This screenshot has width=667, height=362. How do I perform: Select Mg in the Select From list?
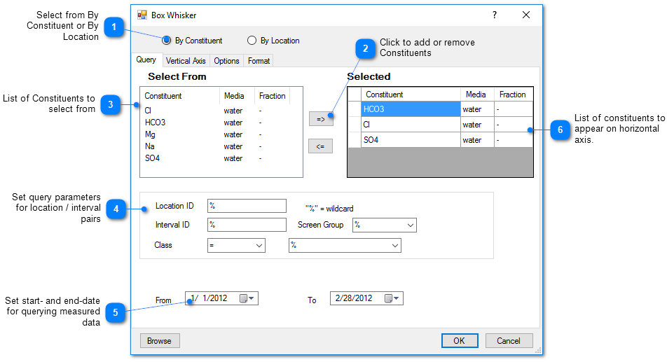pyautogui.click(x=150, y=134)
